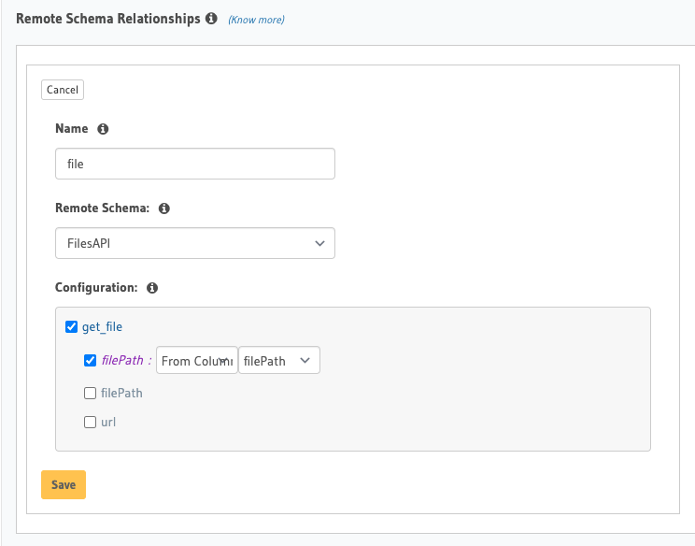Click the purple italic filePath argument label

point(122,361)
